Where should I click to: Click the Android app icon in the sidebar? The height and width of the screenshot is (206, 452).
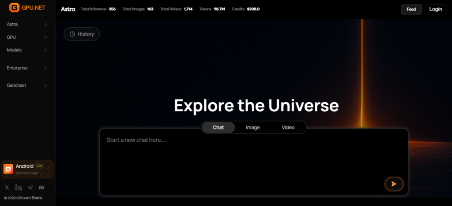pos(8,169)
